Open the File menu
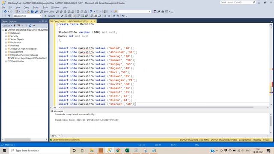This screenshot has width=274, height=154. (x=3, y=7)
